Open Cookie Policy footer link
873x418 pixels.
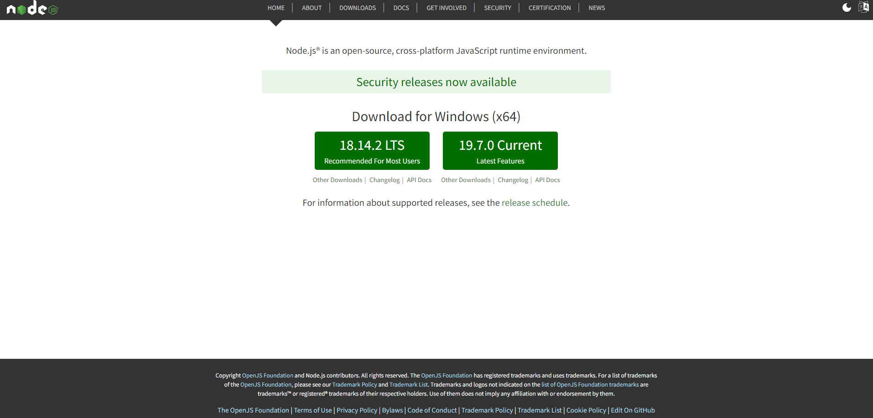[x=586, y=410]
